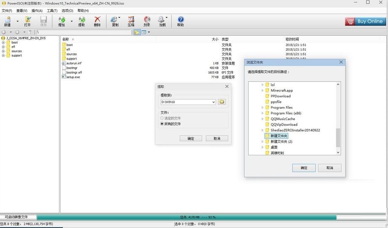Click 取消 in the Extract dialog
The width and height of the screenshot is (388, 228).
click(x=217, y=139)
